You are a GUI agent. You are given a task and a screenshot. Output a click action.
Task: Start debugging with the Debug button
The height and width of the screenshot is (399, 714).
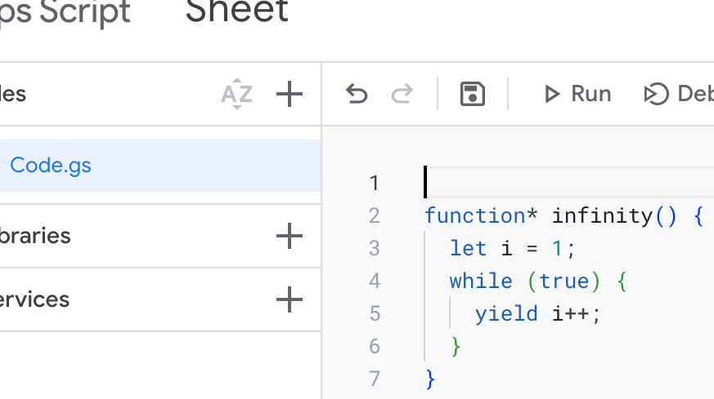tap(679, 95)
